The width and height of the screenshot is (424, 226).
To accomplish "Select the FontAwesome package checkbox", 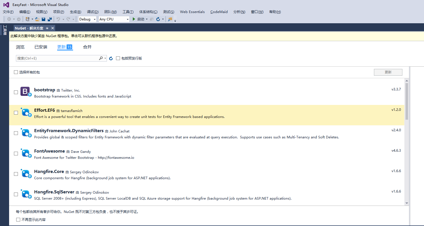I will coord(16,153).
